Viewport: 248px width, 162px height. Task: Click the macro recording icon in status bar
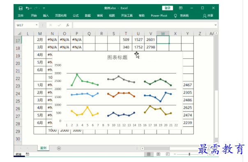click(28, 154)
